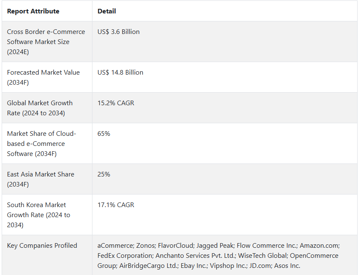Image resolution: width=358 pixels, height=275 pixels.
Task: Click the "US$ 14.8 Billion" value
Action: coord(120,73)
